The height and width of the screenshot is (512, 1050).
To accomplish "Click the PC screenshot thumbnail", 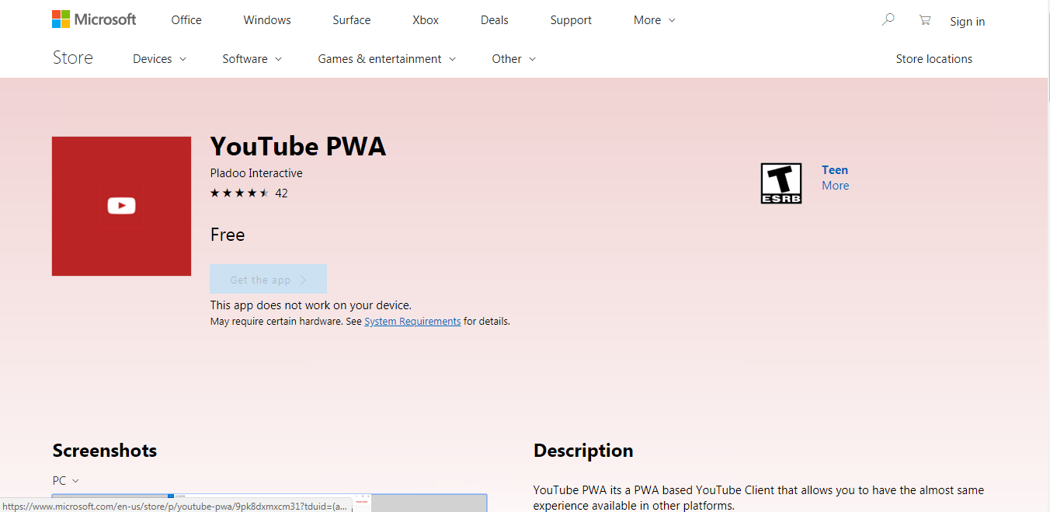I will click(269, 503).
